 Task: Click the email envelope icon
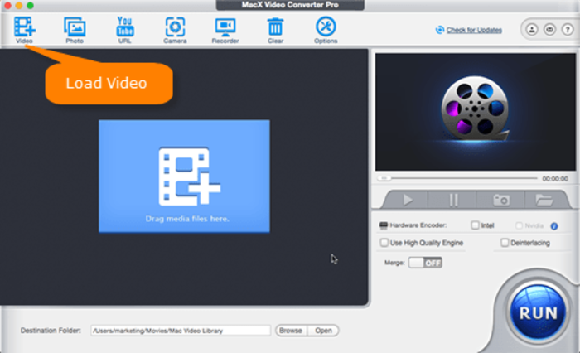click(549, 29)
